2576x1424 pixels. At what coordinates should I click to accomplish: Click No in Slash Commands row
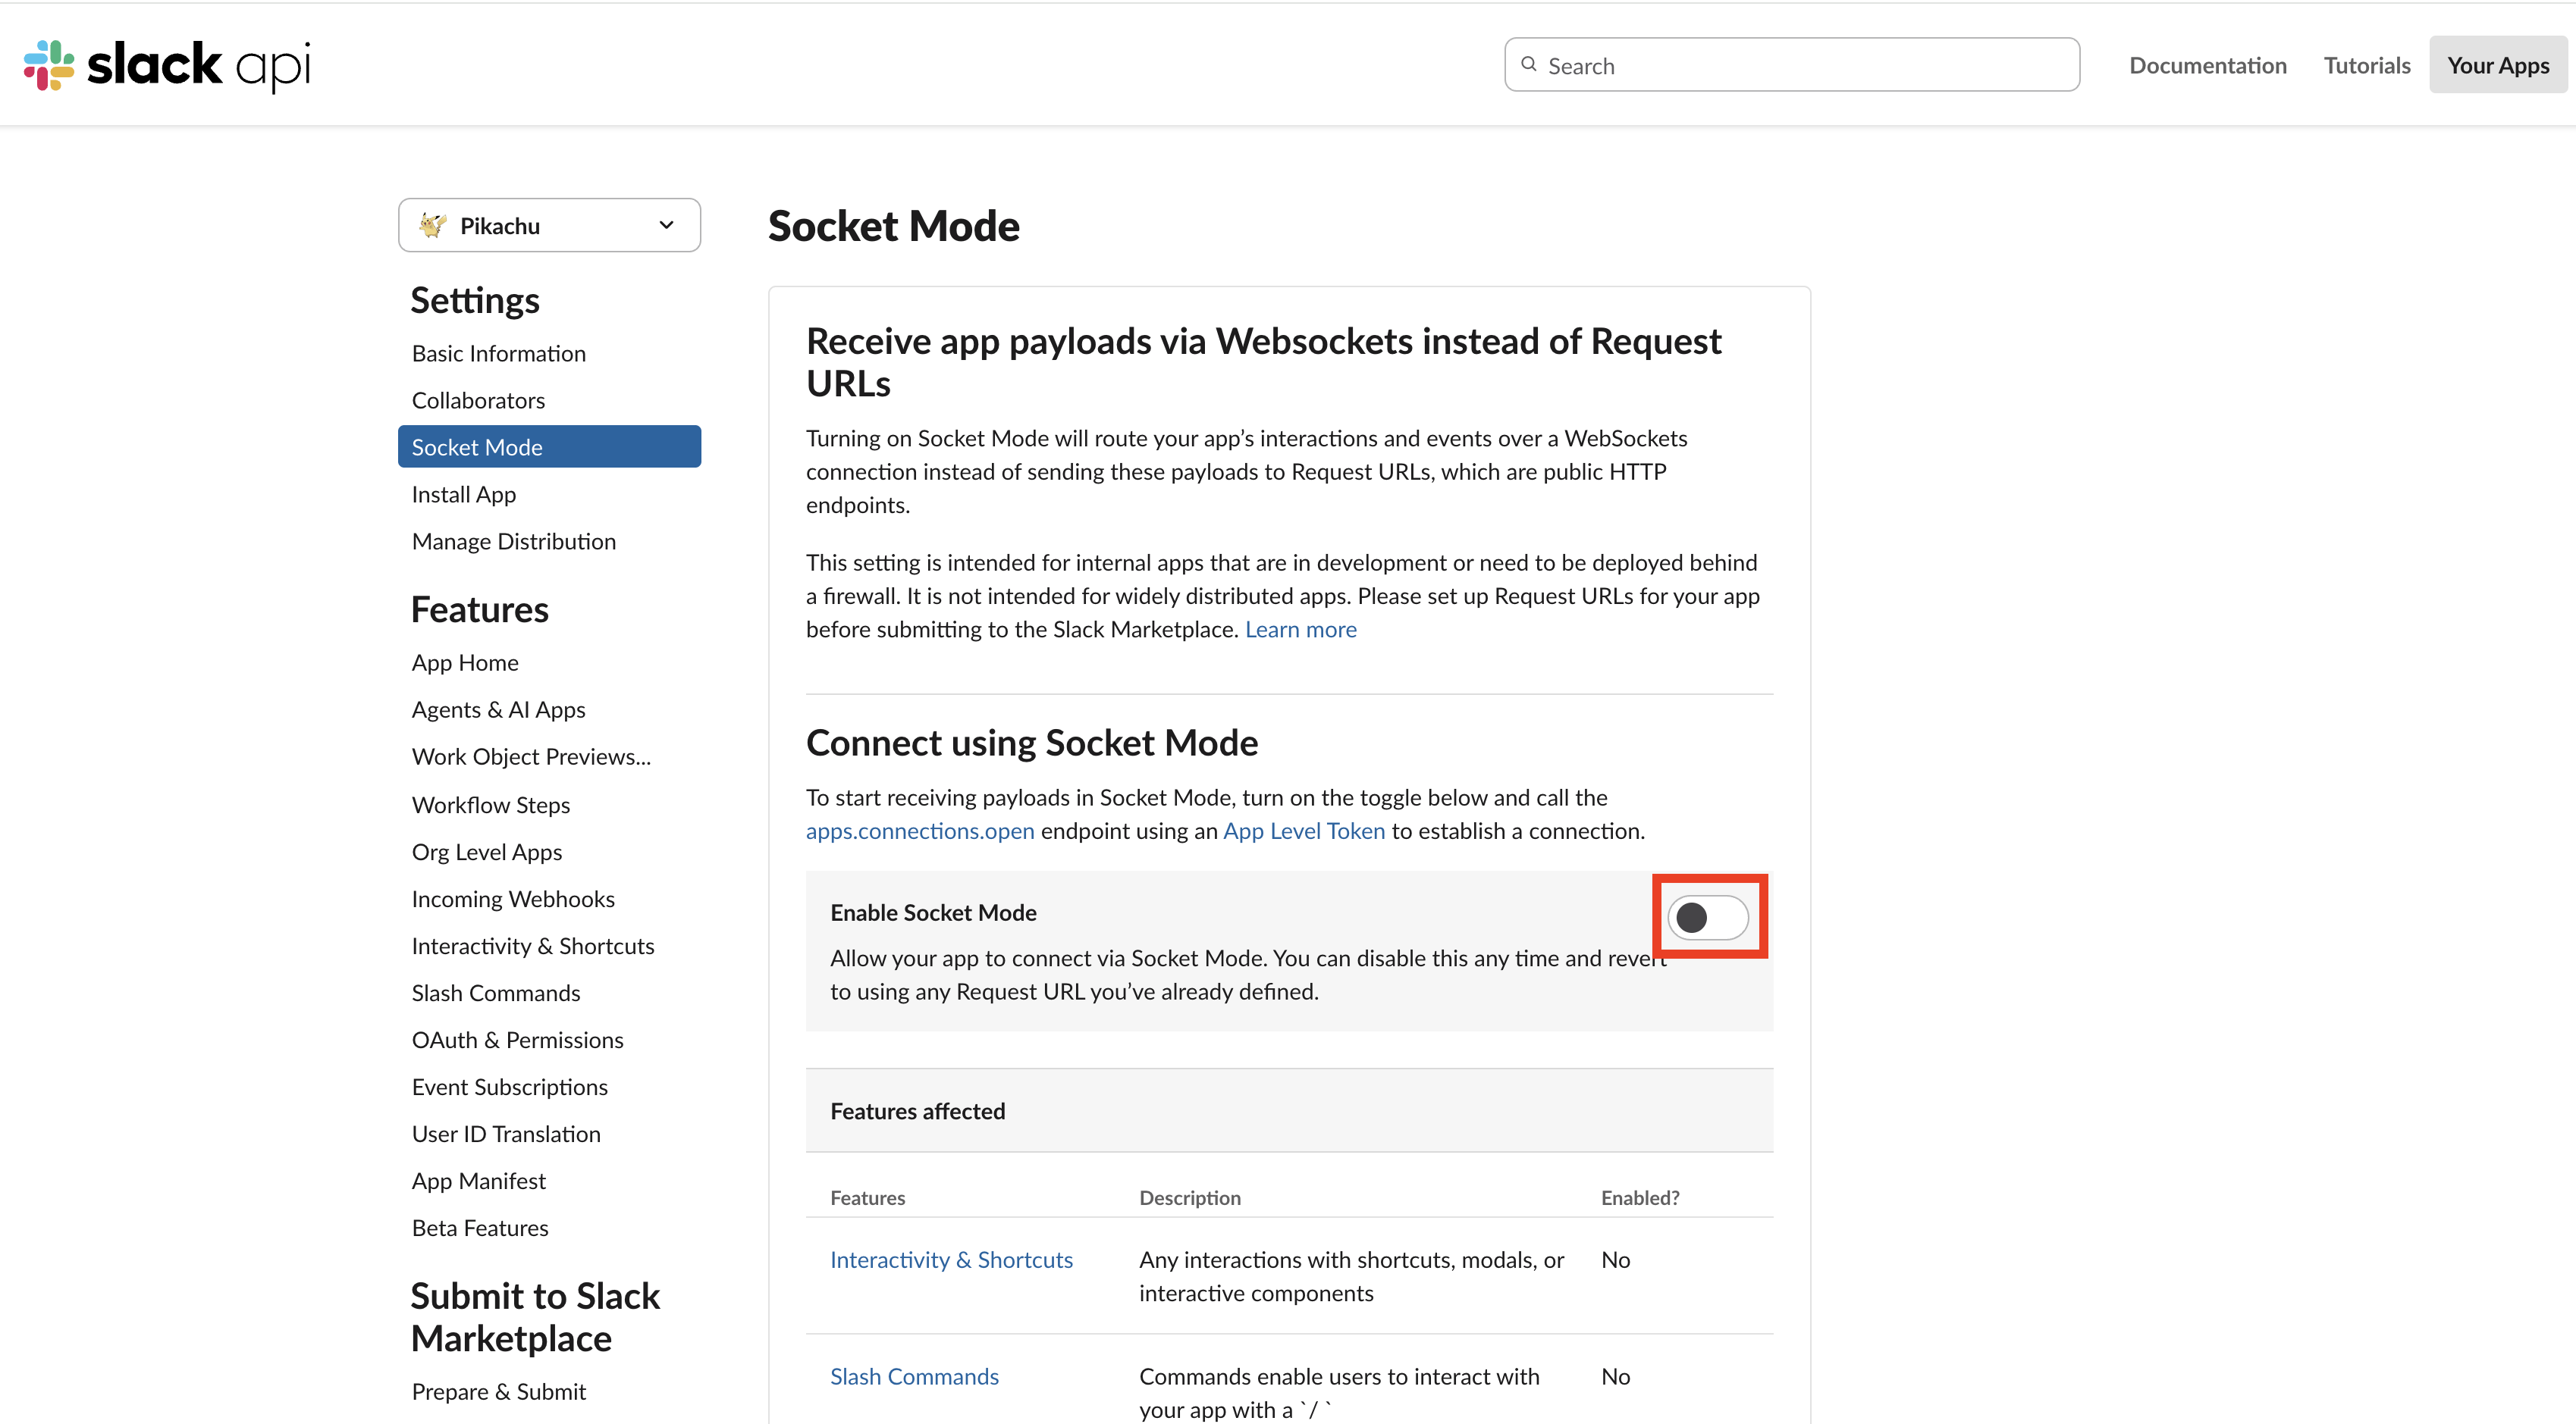pos(1615,1376)
